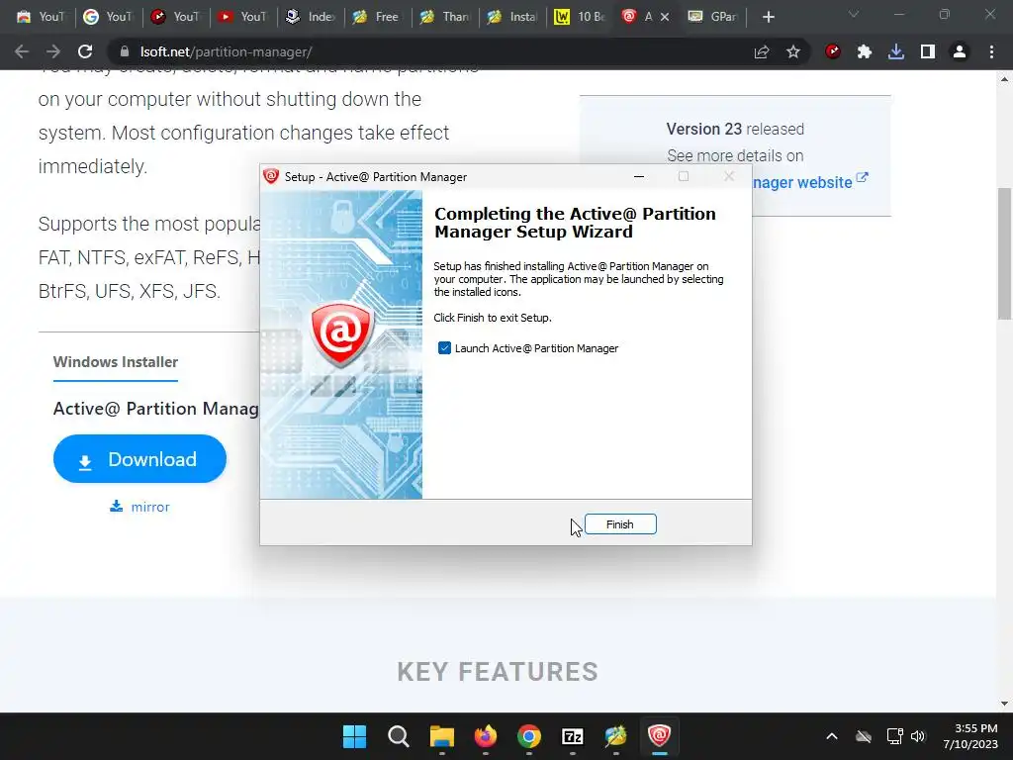Switch to the Index tab
The height and width of the screenshot is (760, 1013).
(311, 17)
